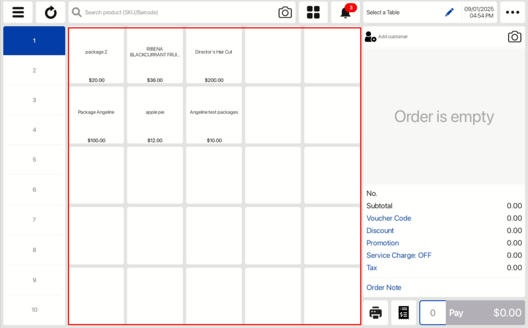
Task: Add Package Angeline to order
Action: point(96,115)
